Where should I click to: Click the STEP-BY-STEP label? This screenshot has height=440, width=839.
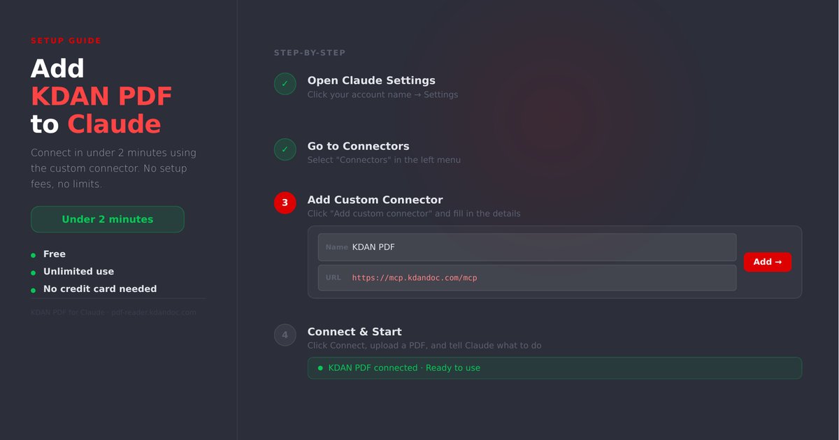click(310, 53)
